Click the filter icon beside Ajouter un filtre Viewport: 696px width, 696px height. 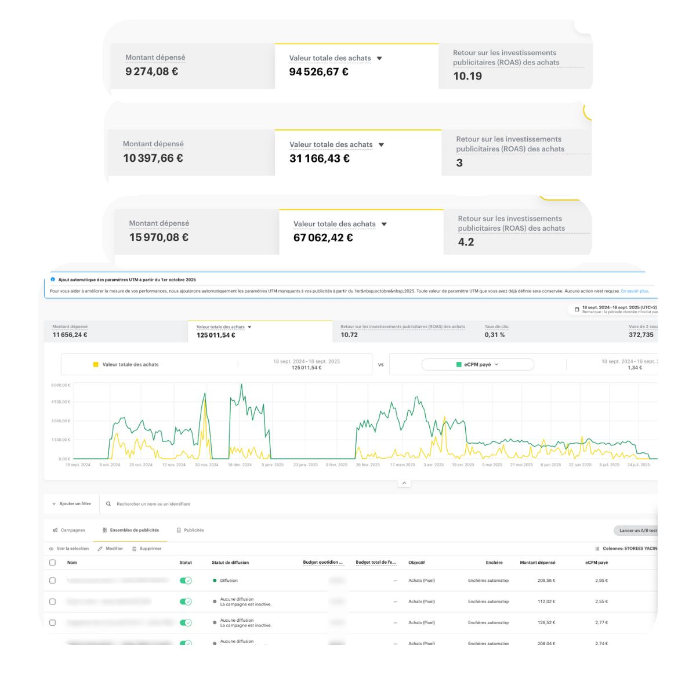point(54,504)
